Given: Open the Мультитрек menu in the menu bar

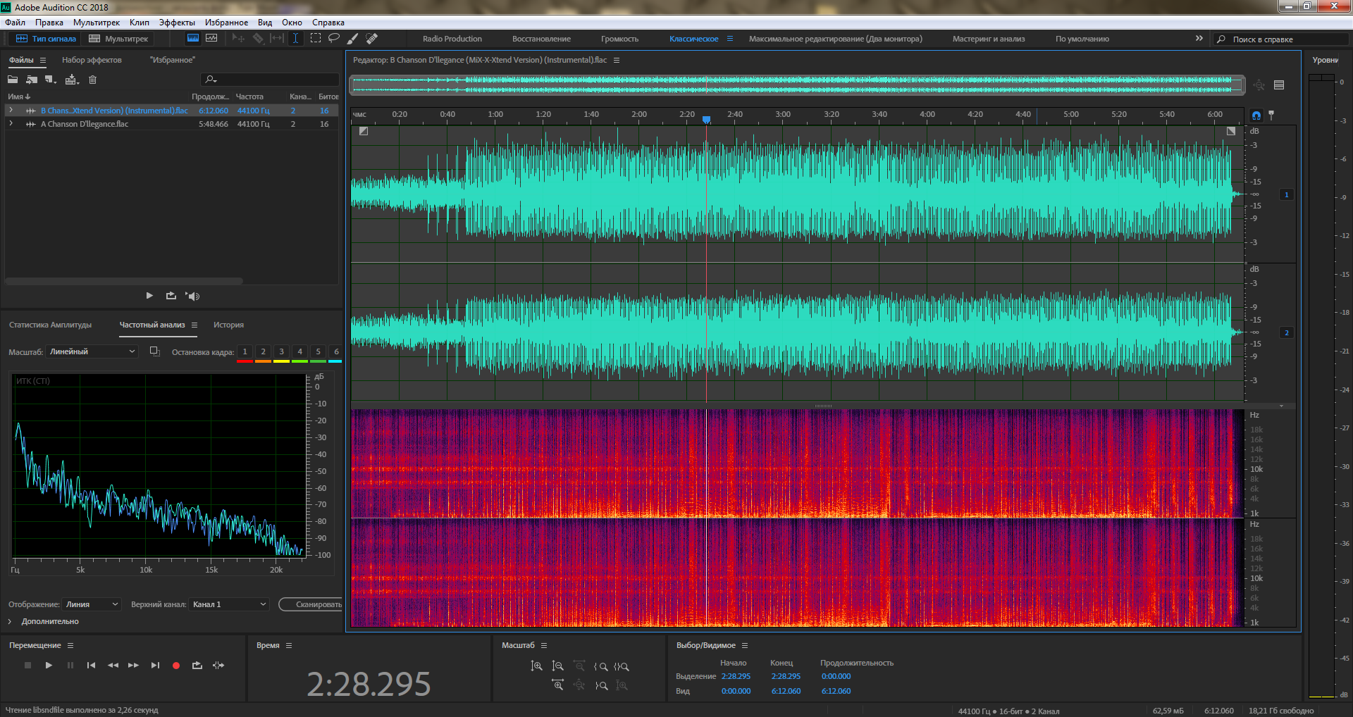Looking at the screenshot, I should pyautogui.click(x=97, y=23).
